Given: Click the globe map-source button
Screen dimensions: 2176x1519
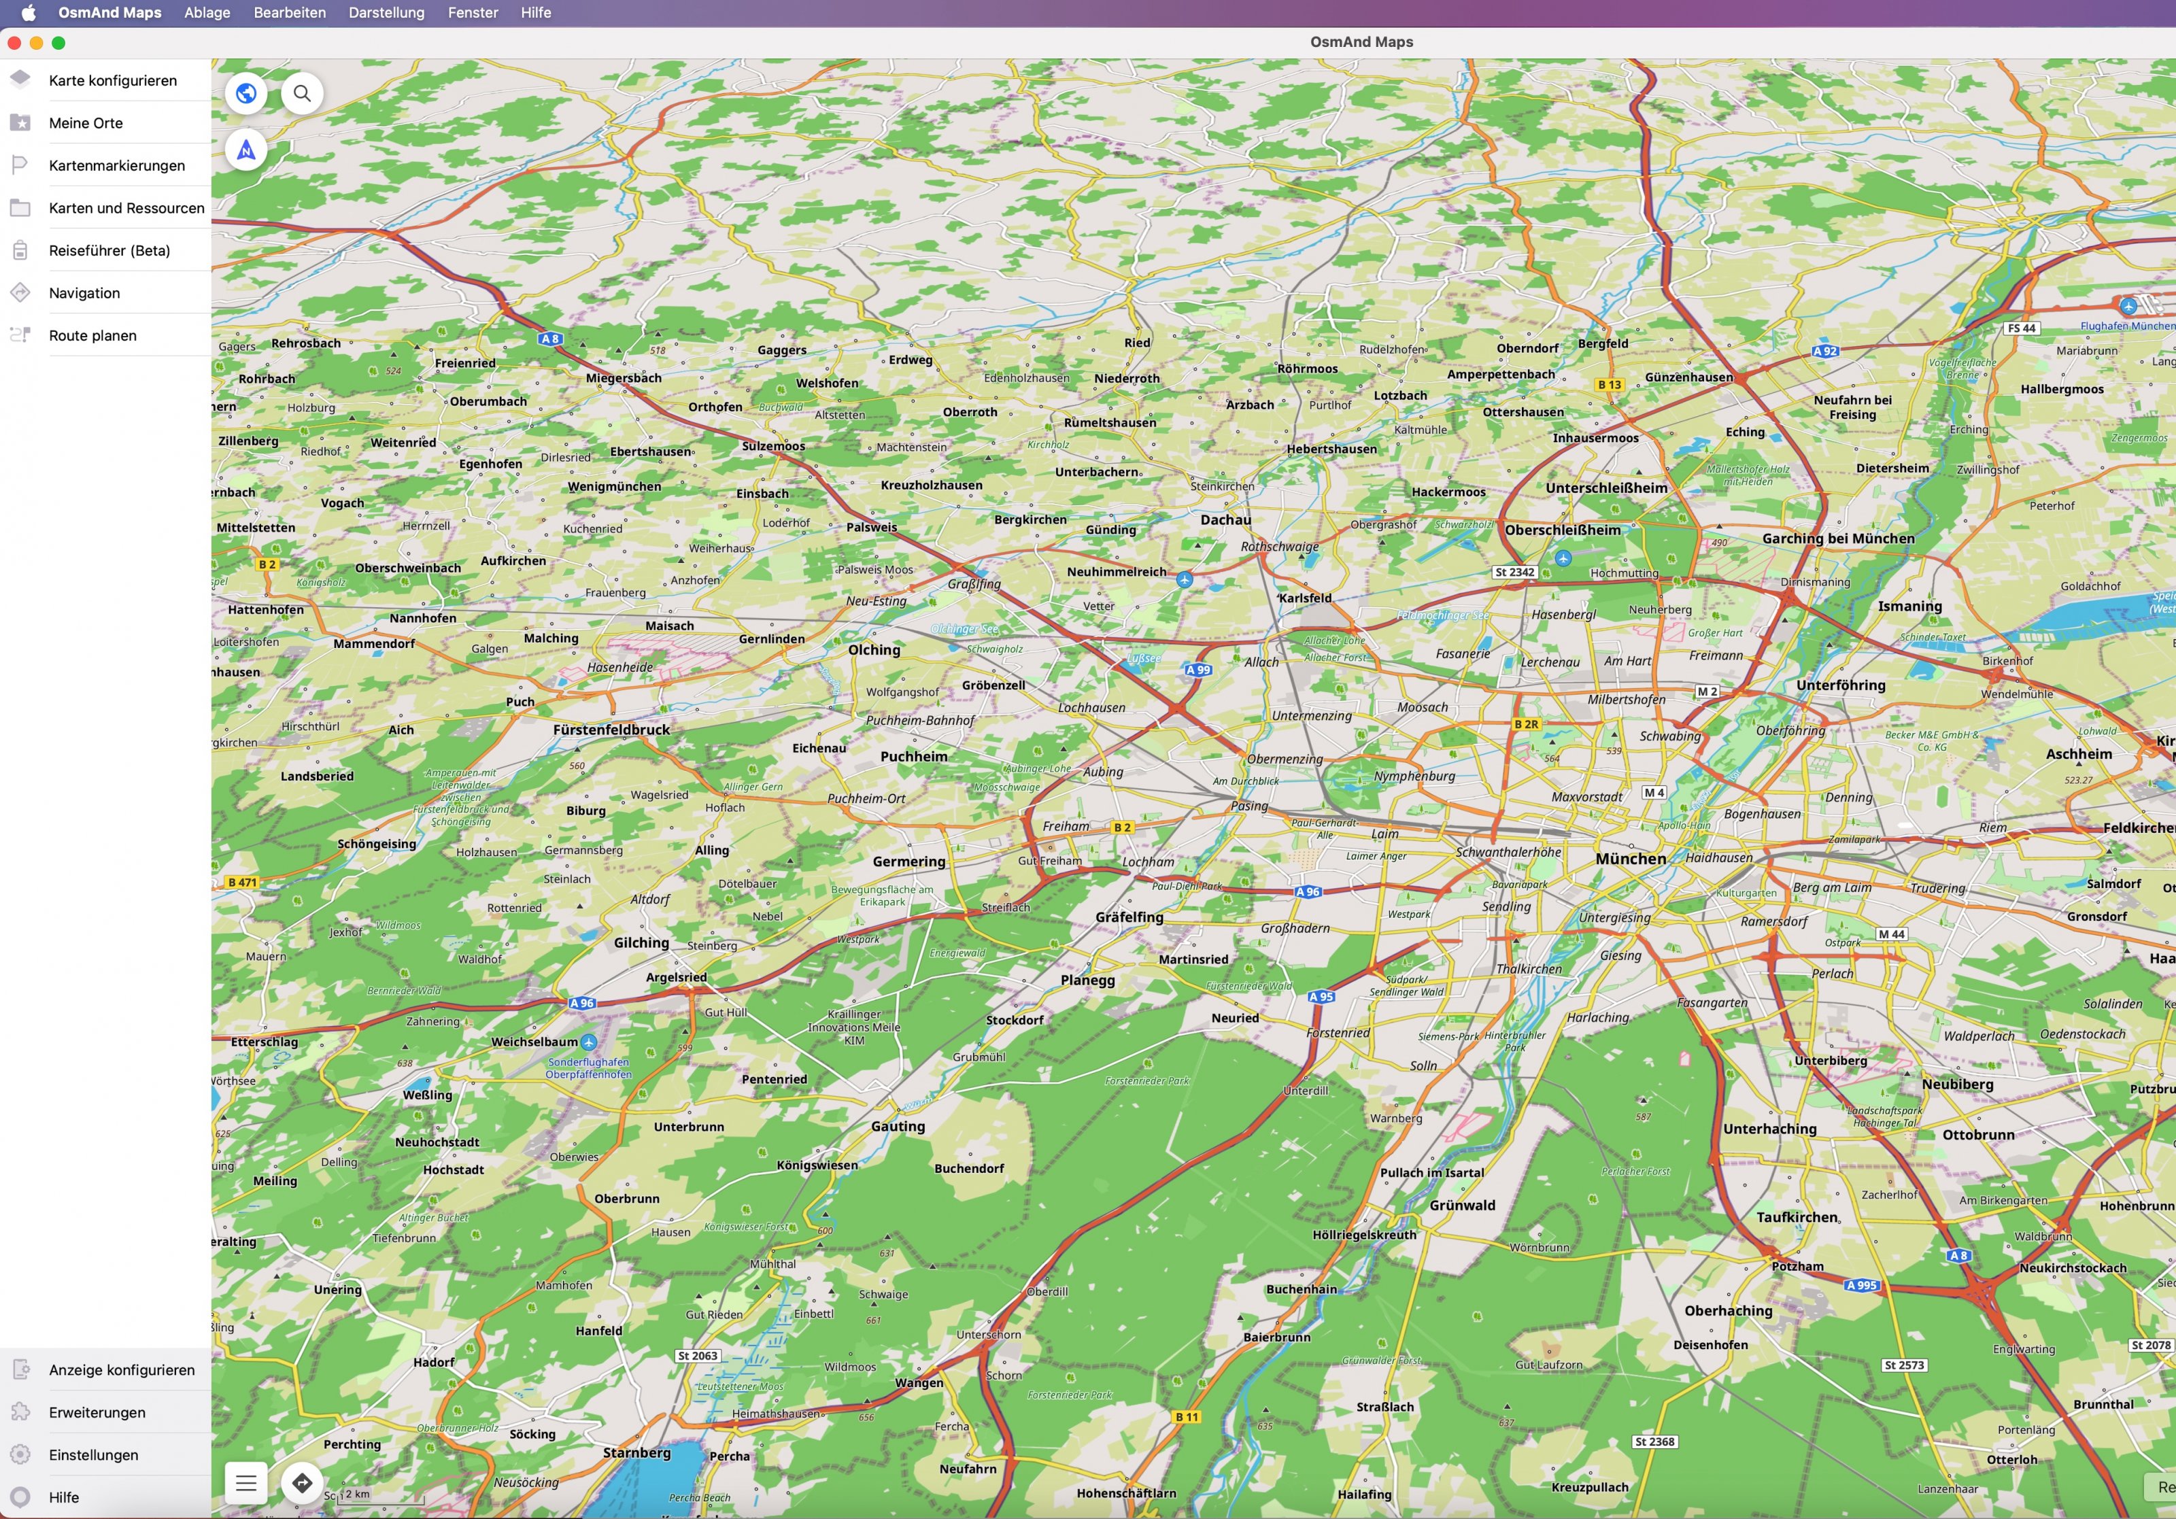Looking at the screenshot, I should coord(246,93).
